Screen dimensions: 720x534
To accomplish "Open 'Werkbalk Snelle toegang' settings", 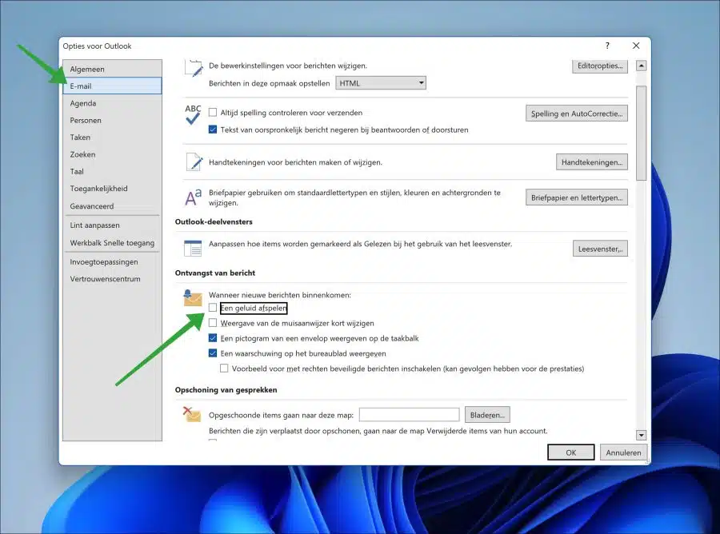I will point(112,243).
